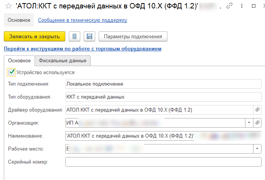Select the Основное tab in the form body

[x=19, y=60]
